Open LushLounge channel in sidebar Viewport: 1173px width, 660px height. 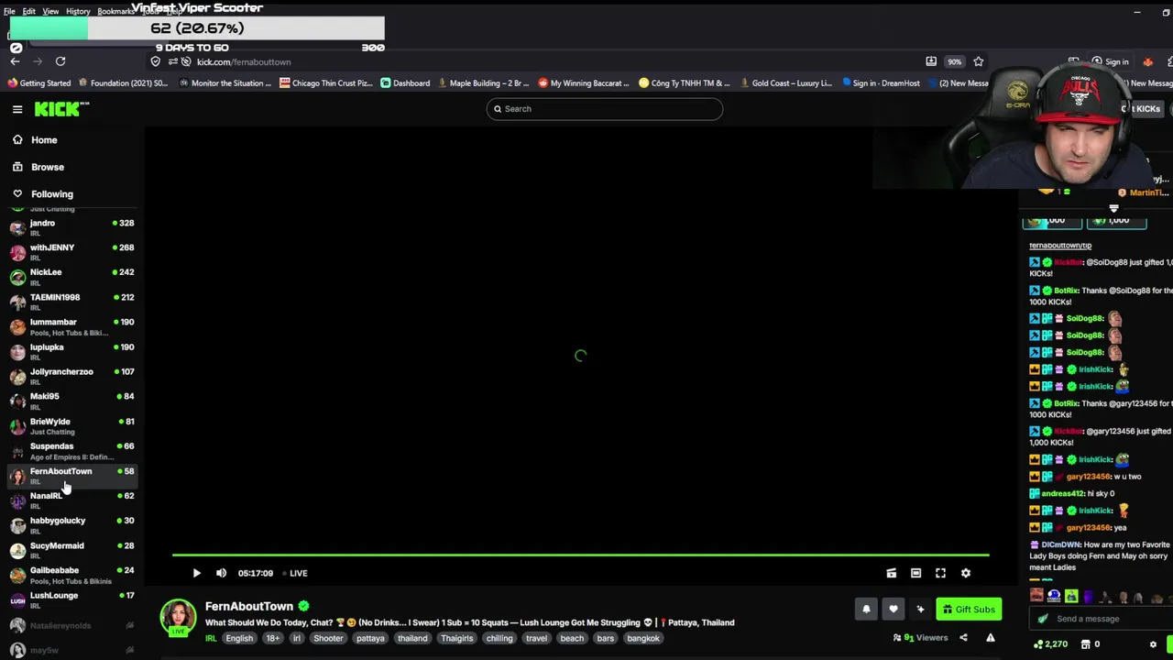(71, 599)
